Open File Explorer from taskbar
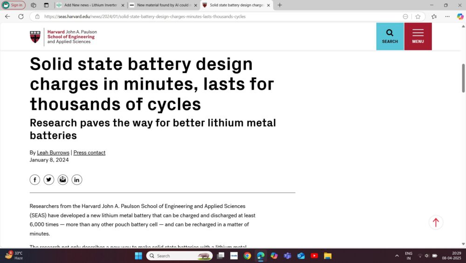 point(328,256)
